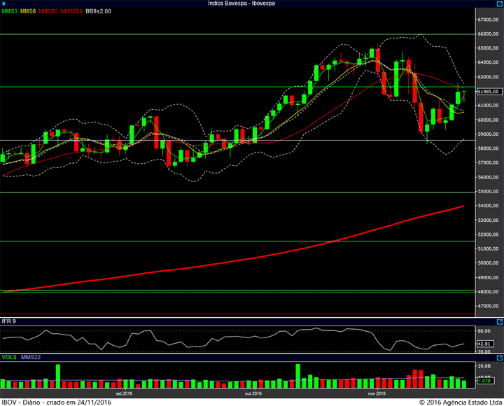The width and height of the screenshot is (504, 406).
Task: Click the 66000,00 price axis label
Action: [x=489, y=34]
